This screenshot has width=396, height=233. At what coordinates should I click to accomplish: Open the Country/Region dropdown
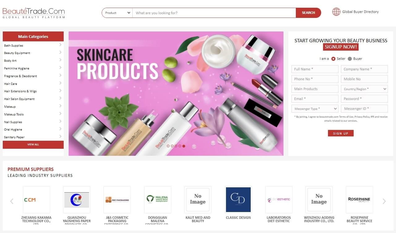click(364, 89)
